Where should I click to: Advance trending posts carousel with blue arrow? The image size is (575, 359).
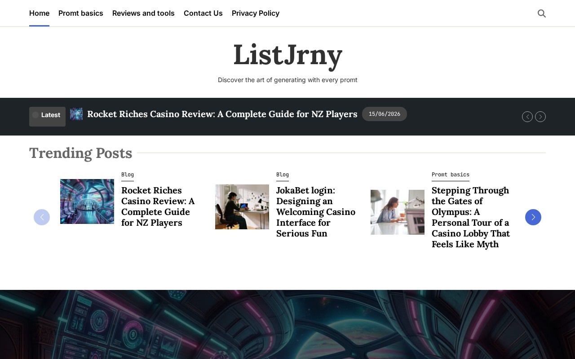(x=533, y=217)
